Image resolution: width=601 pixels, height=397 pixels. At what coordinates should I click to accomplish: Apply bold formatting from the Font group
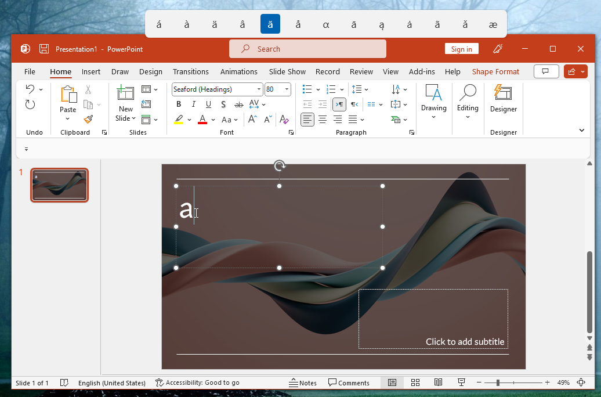(x=179, y=104)
